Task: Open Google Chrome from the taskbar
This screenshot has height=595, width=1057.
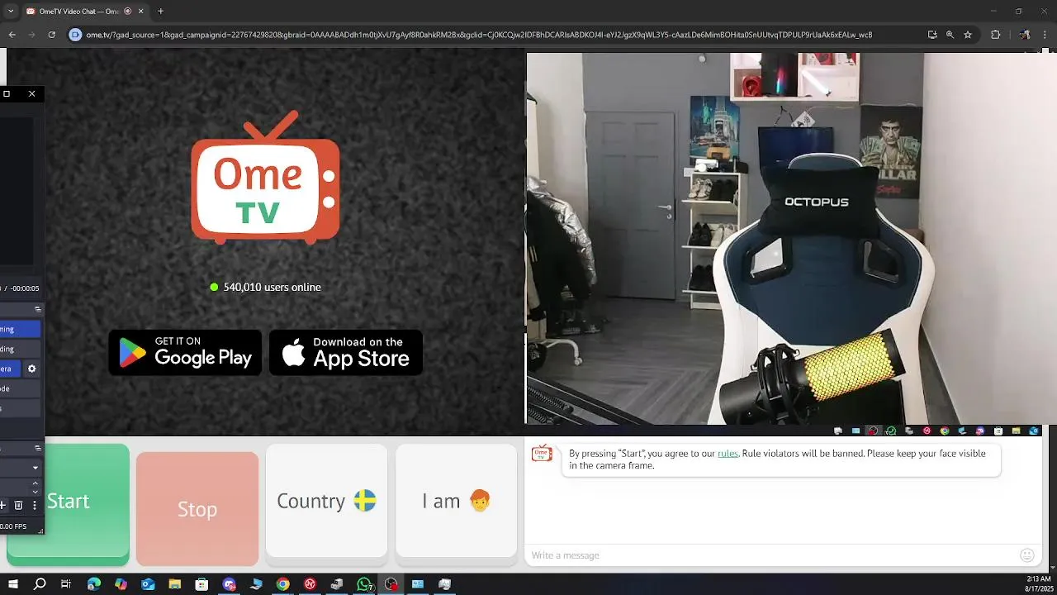Action: 282,584
